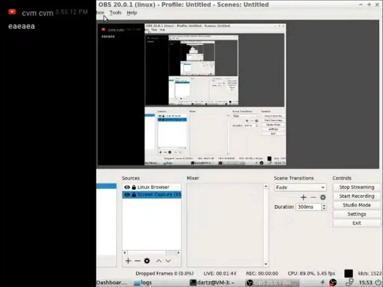Screen dimensions: 383x287
Task: Open the Fade transition dropdown
Action: pyautogui.click(x=300, y=188)
